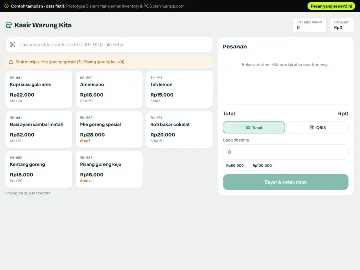Add Teh lemon product card to order
This screenshot has height=270, width=360.
[179, 90]
